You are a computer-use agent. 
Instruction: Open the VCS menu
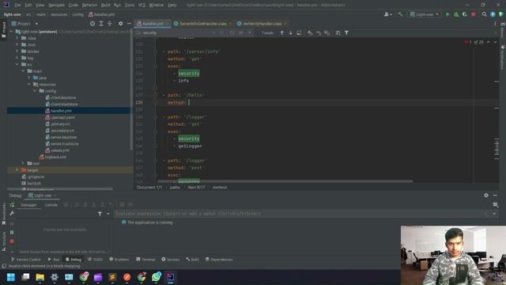click(142, 5)
